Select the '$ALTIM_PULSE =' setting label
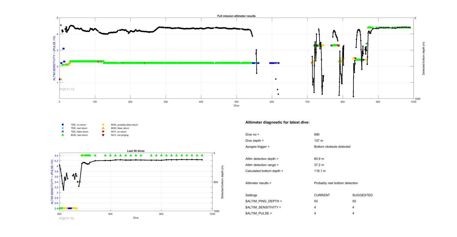Viewport: 457px width, 237px height. (259, 213)
